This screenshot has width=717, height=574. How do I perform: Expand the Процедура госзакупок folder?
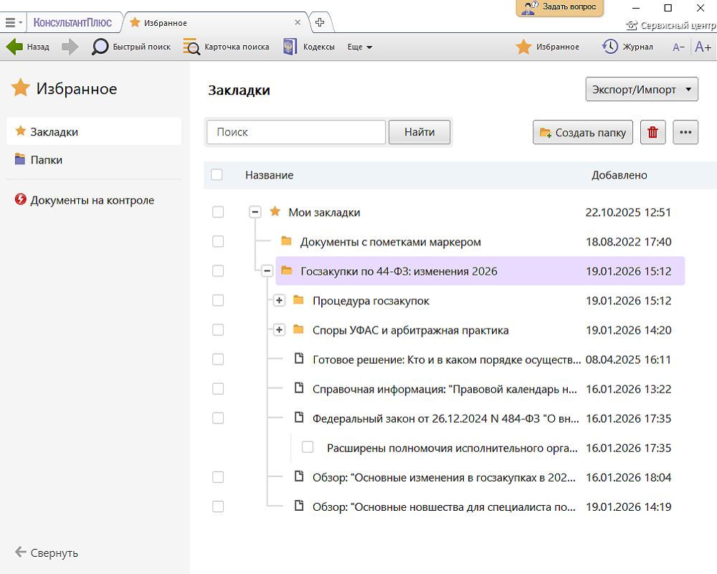(280, 301)
